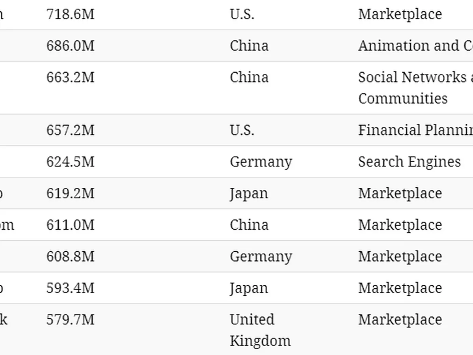Click the 663.2M value
Screen dimensions: 473x355
click(x=70, y=77)
